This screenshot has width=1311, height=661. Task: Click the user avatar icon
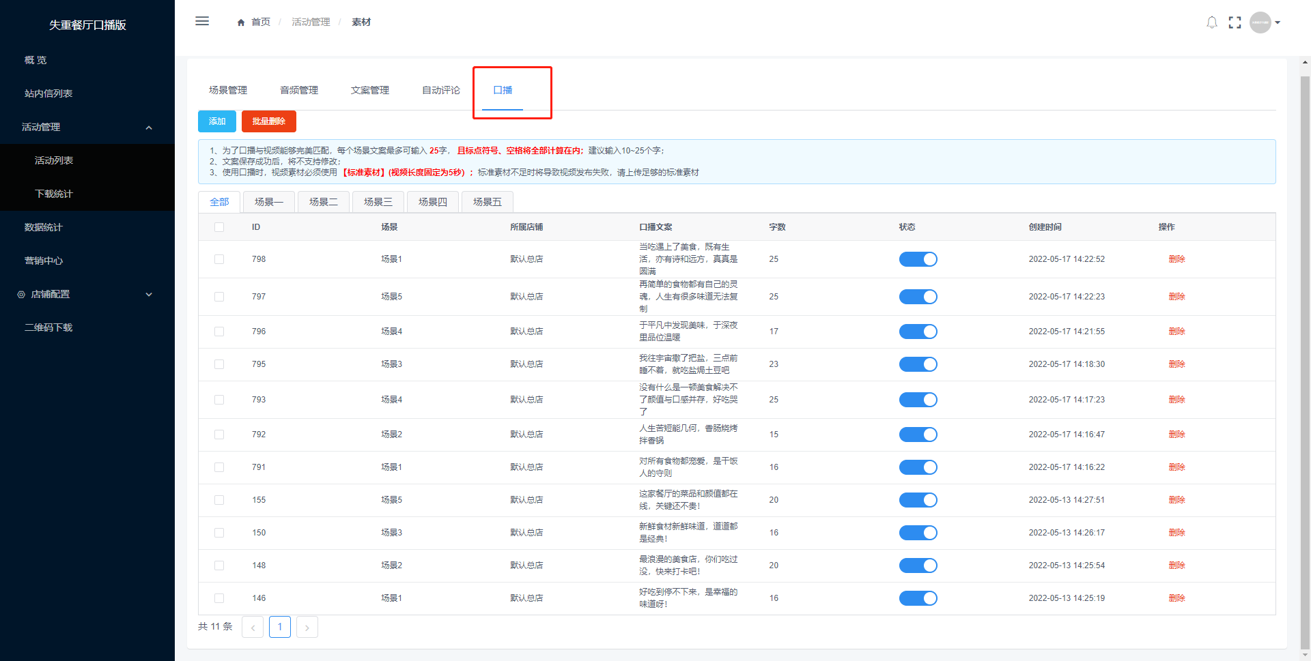click(x=1260, y=23)
